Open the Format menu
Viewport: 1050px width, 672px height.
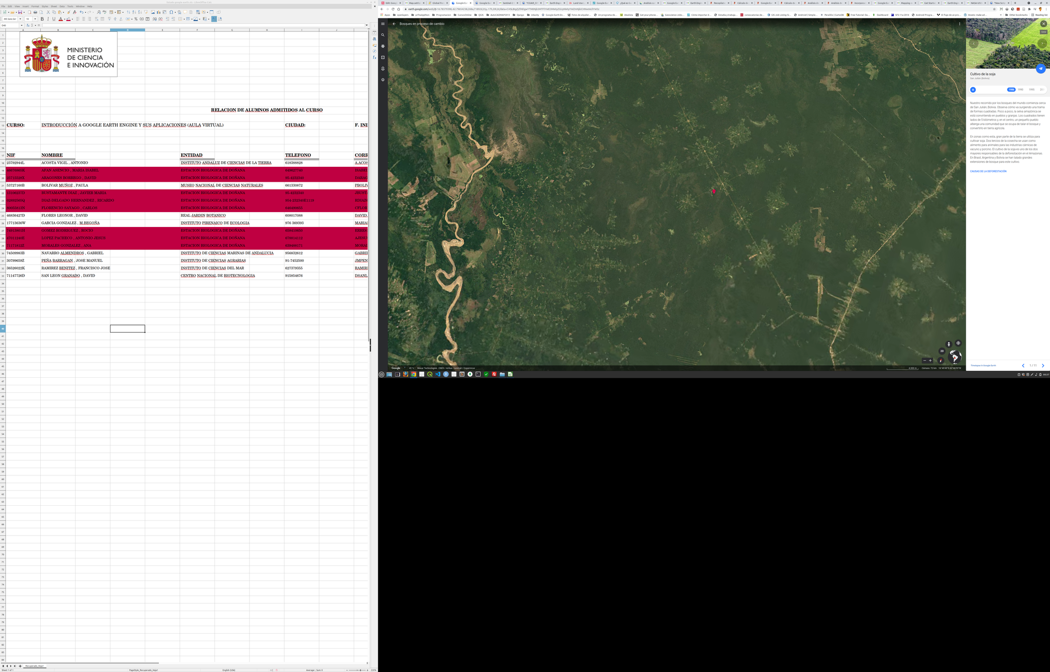pyautogui.click(x=35, y=6)
